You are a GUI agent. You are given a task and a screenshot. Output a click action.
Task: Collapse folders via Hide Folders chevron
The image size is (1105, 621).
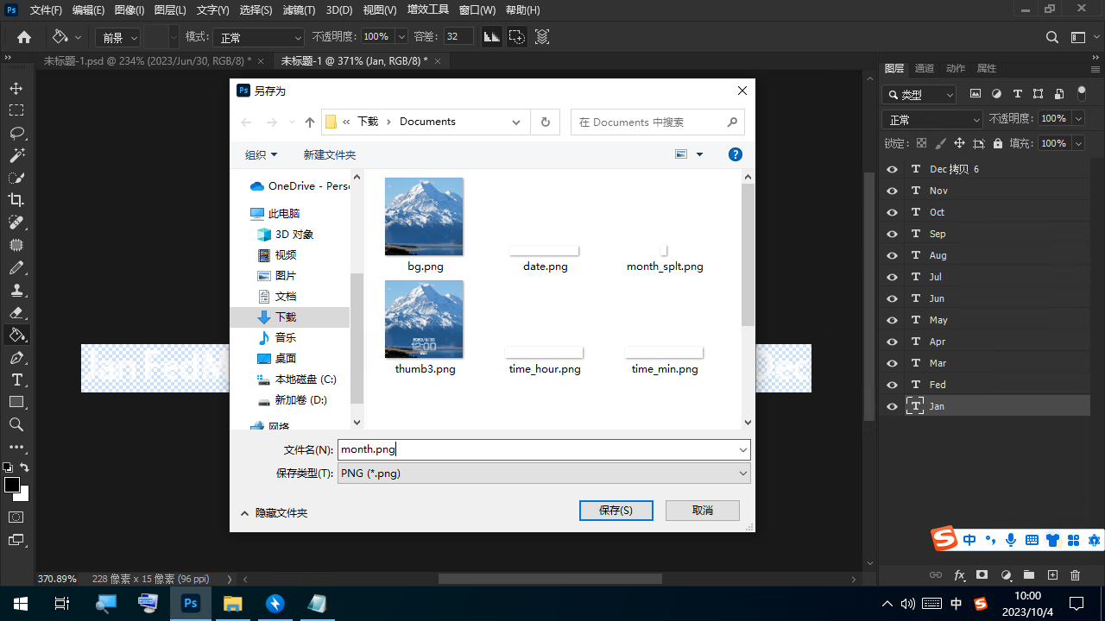[x=245, y=513]
